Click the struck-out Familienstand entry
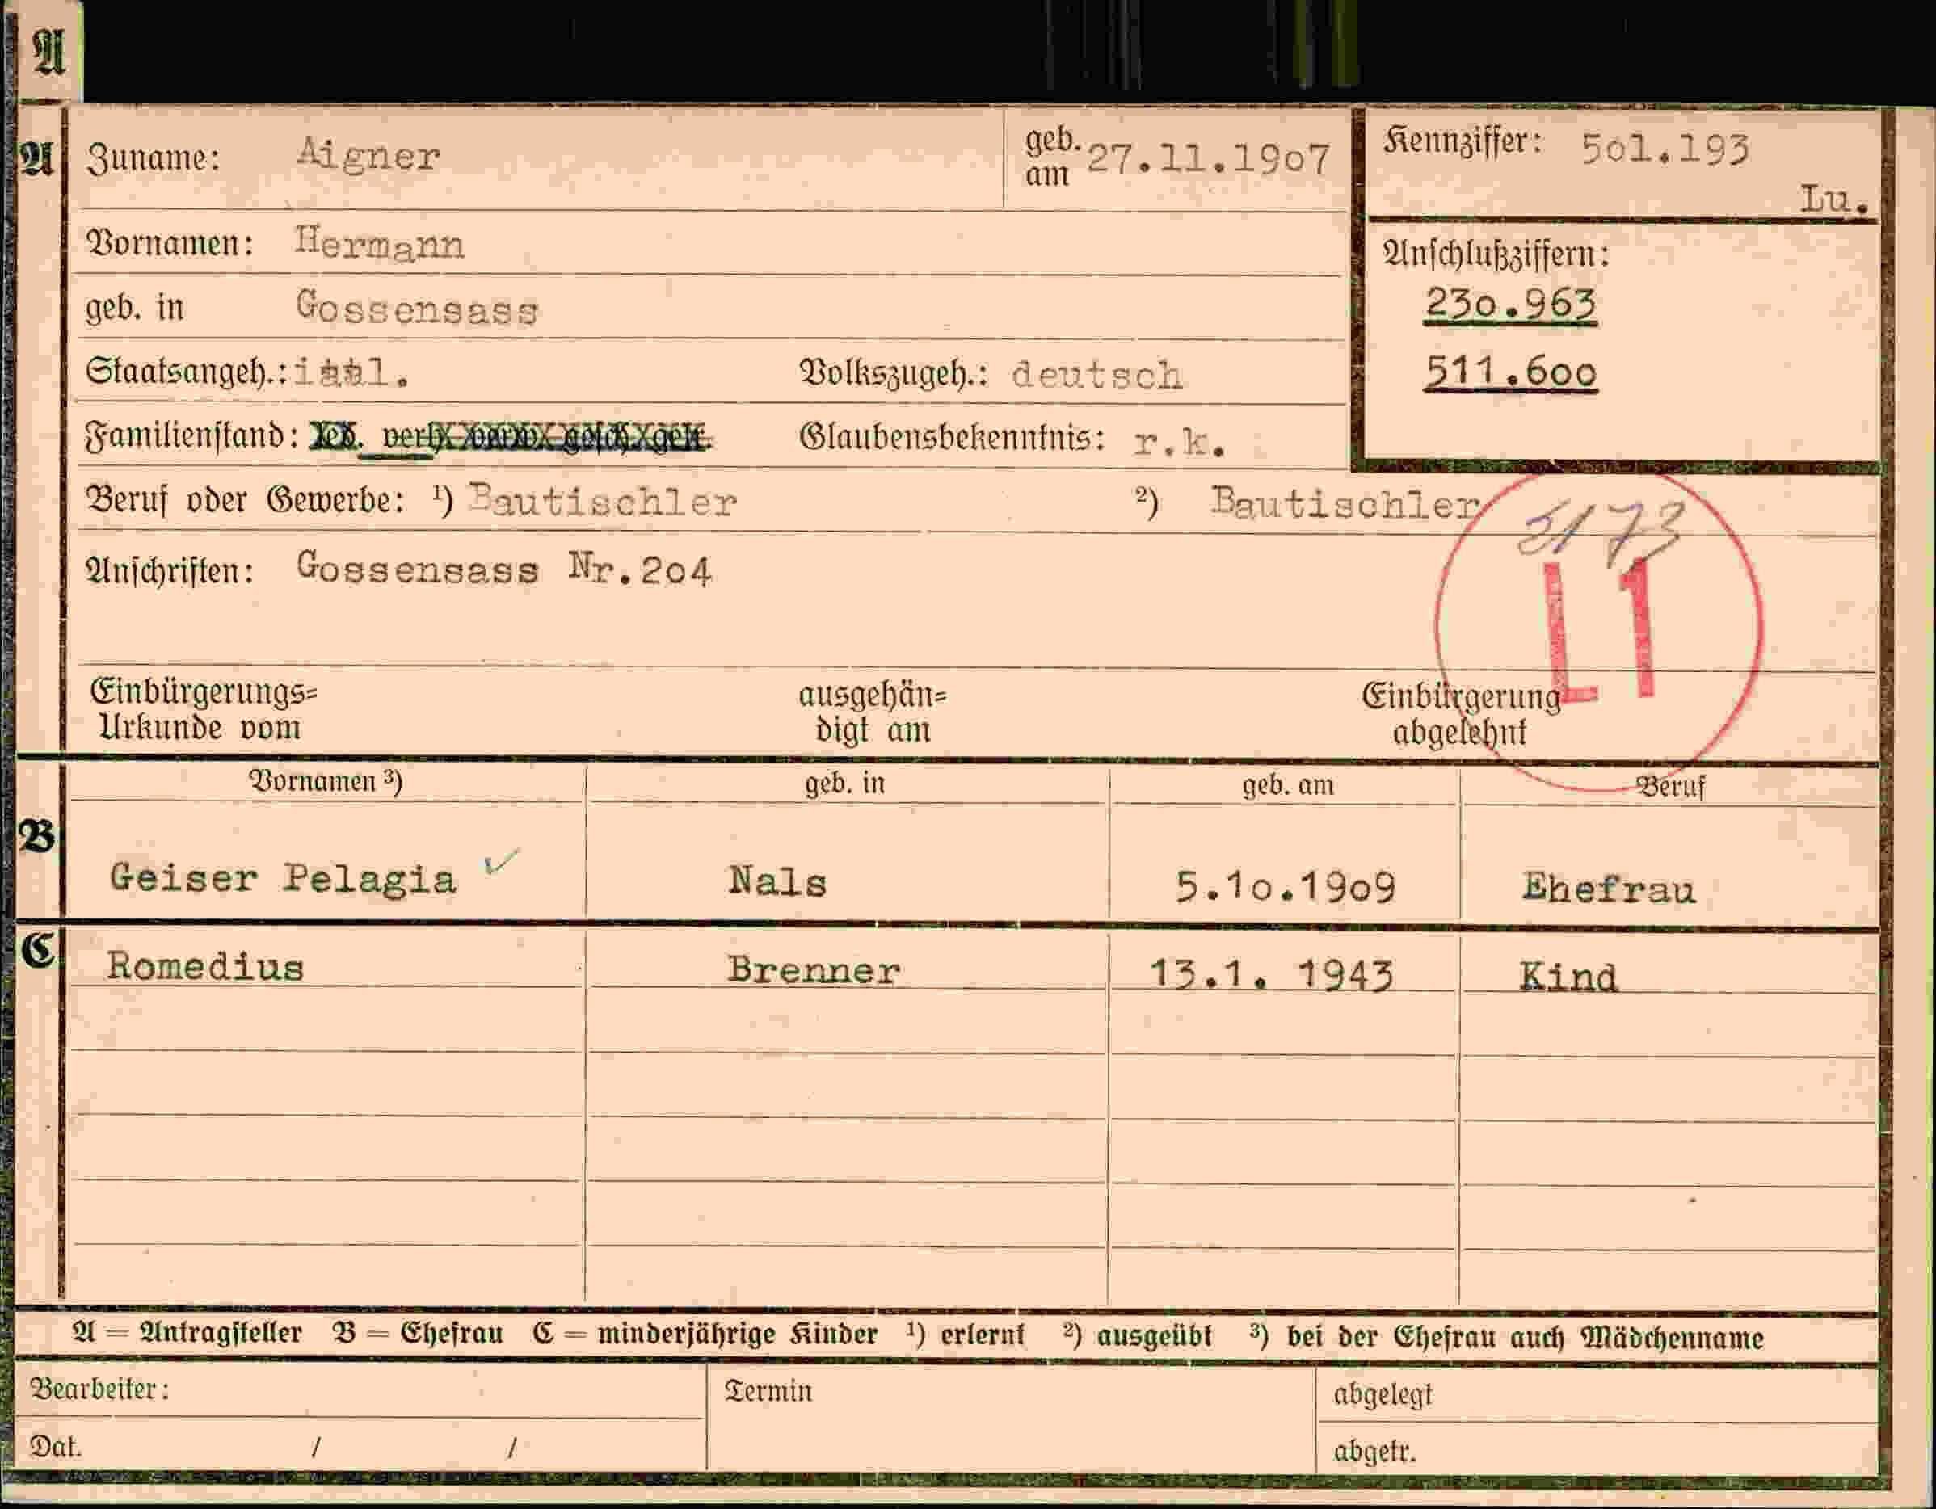This screenshot has width=1936, height=1509. click(509, 436)
